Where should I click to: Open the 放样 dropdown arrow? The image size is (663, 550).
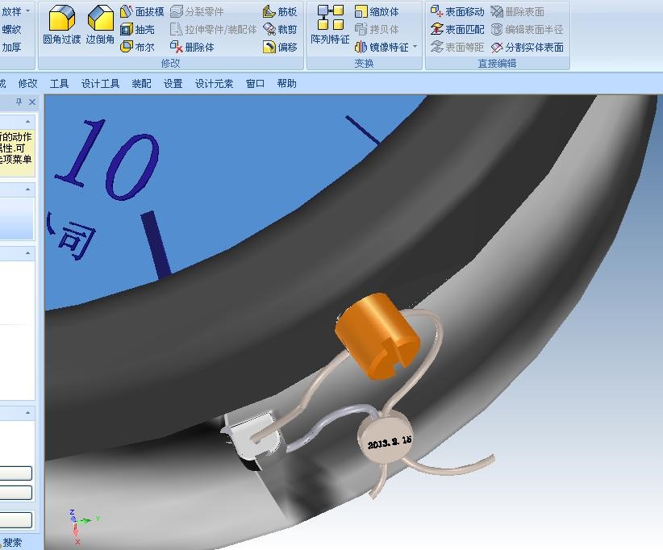pyautogui.click(x=28, y=11)
